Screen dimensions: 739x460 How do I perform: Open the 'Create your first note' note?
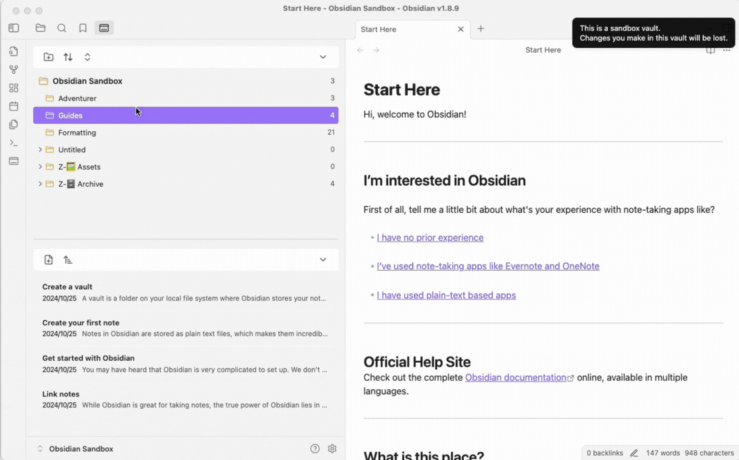coord(186,328)
